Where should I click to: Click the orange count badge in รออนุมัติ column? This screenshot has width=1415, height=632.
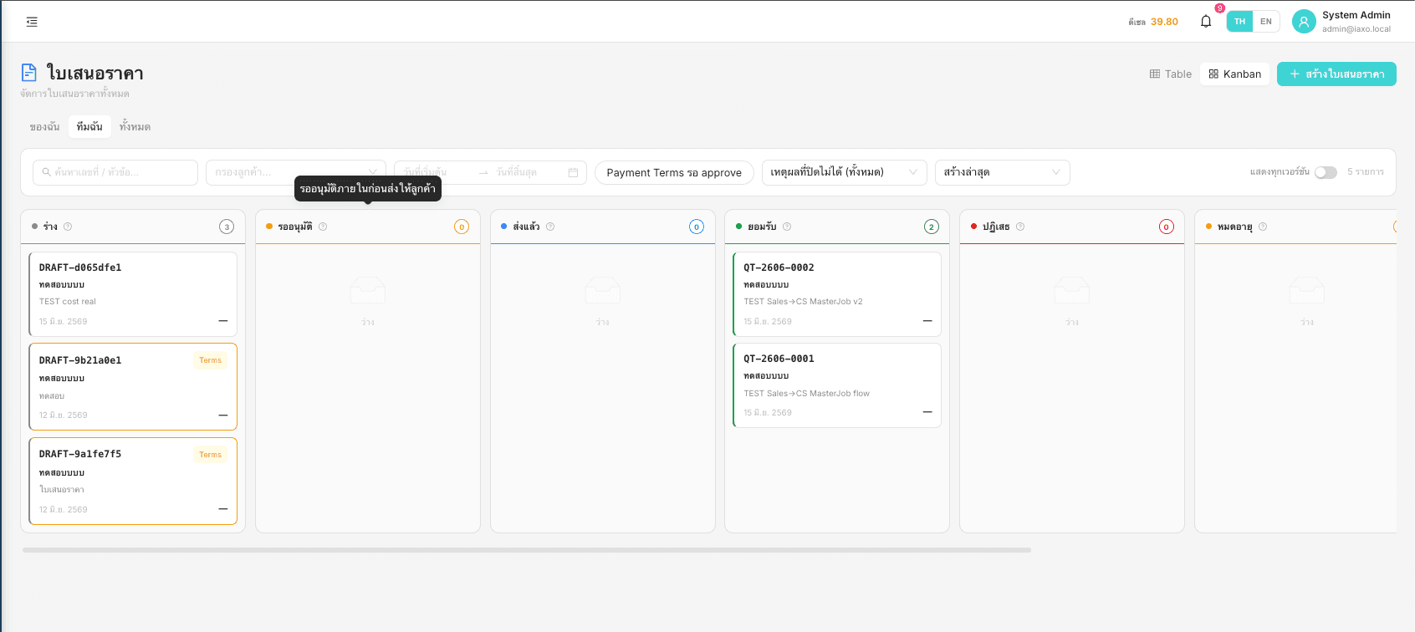(462, 227)
